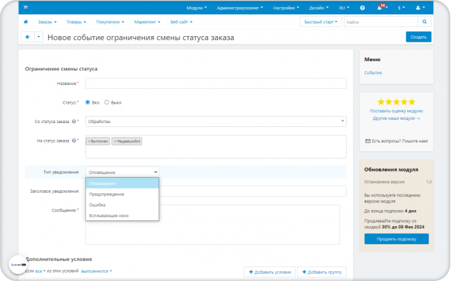Open the help question mark icon

(362, 8)
